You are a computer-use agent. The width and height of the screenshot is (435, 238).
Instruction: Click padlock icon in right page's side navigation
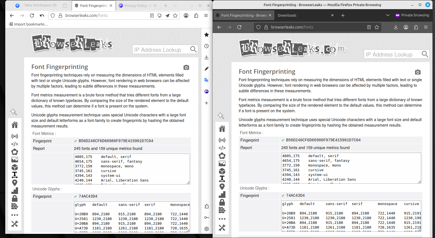point(222,202)
